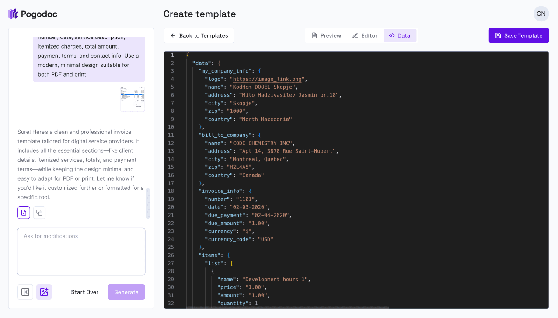
Task: Switch to the Editor tab
Action: click(x=365, y=35)
